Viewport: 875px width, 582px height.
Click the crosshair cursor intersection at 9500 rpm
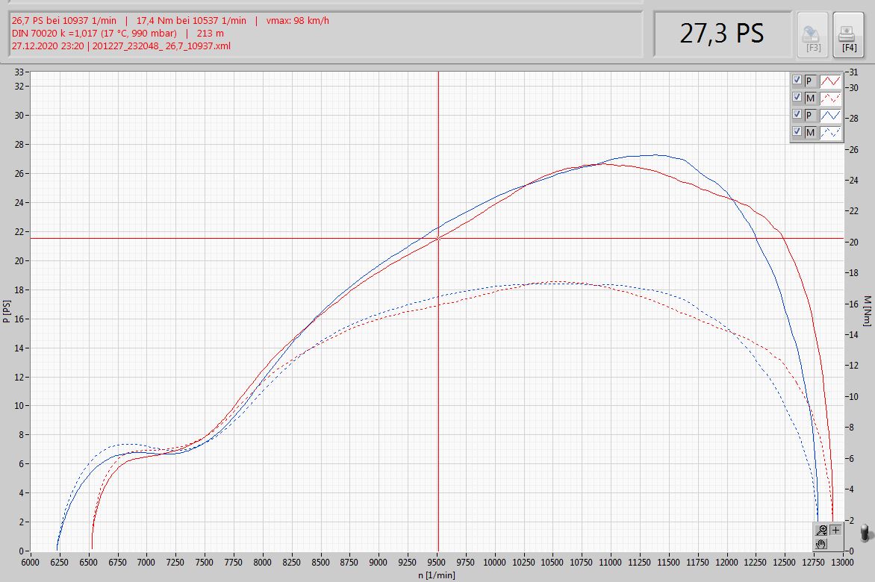[x=438, y=239]
